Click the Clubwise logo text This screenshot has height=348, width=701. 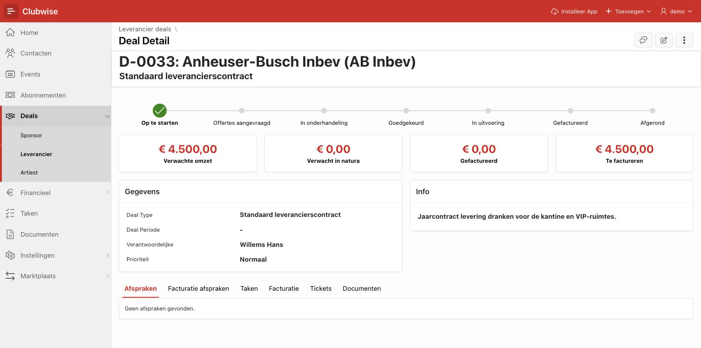pos(40,11)
